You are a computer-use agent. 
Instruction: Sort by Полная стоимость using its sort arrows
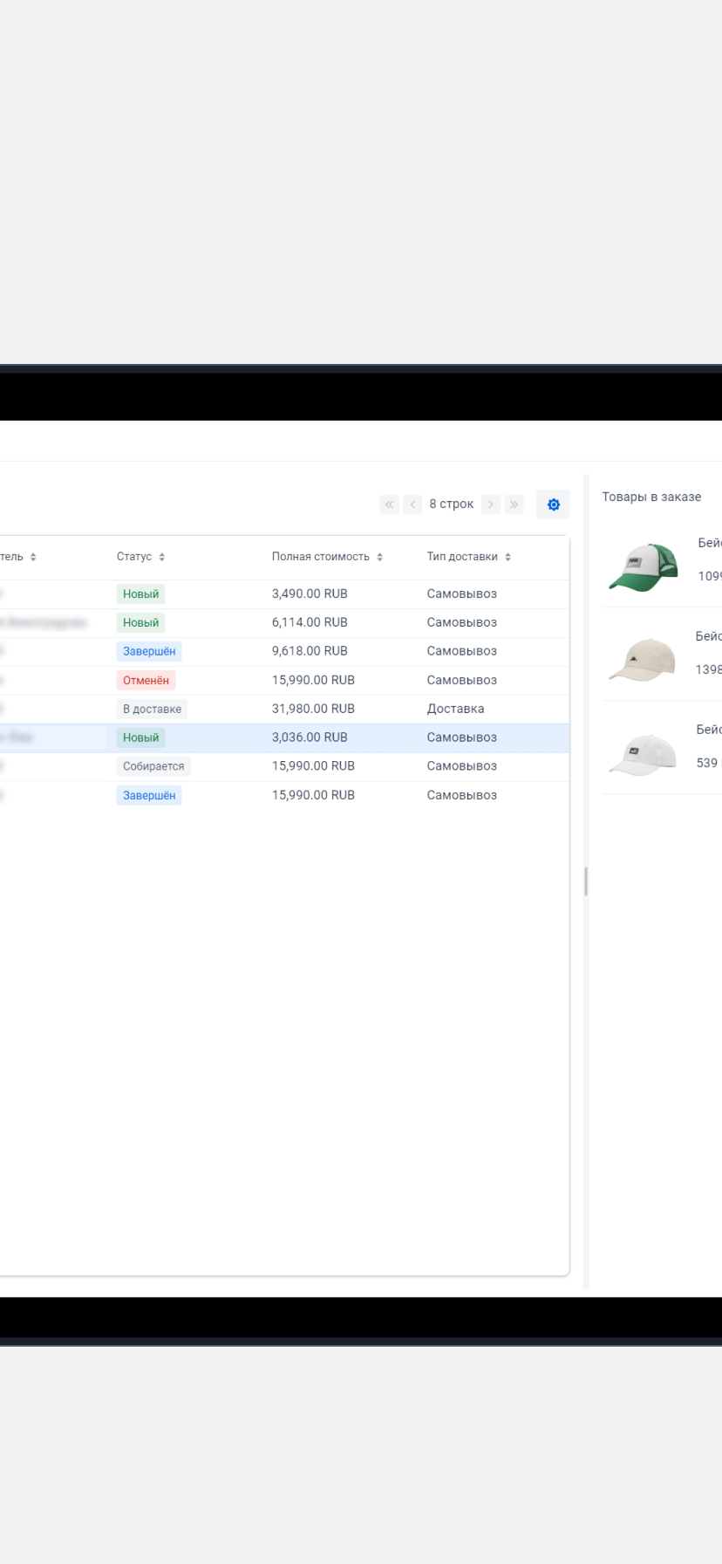pyautogui.click(x=380, y=557)
